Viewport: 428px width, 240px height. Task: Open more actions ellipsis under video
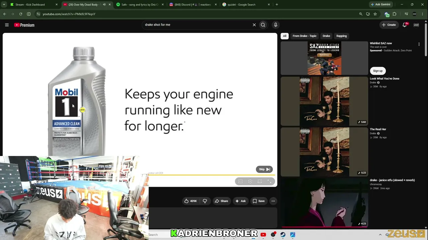tap(273, 201)
